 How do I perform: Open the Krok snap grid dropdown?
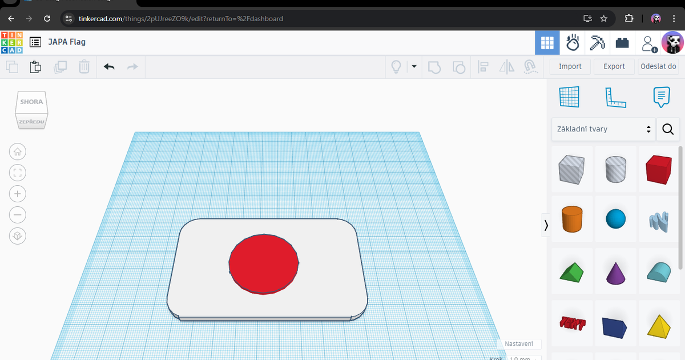522,358
